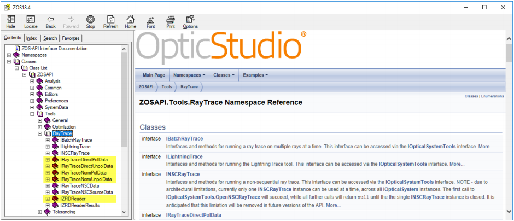Click the Tools breadcrumb link
514x221 pixels.
point(167,87)
